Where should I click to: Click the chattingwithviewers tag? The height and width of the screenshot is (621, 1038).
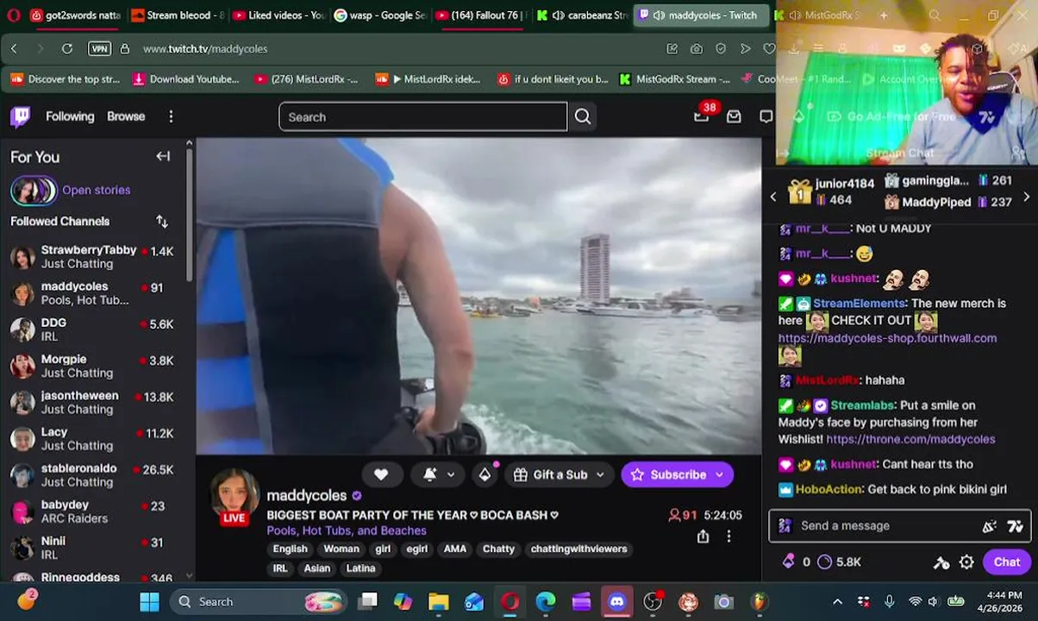coord(578,549)
